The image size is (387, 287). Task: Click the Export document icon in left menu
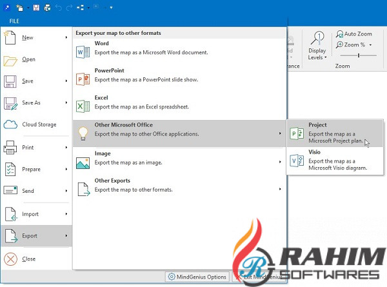11,236
